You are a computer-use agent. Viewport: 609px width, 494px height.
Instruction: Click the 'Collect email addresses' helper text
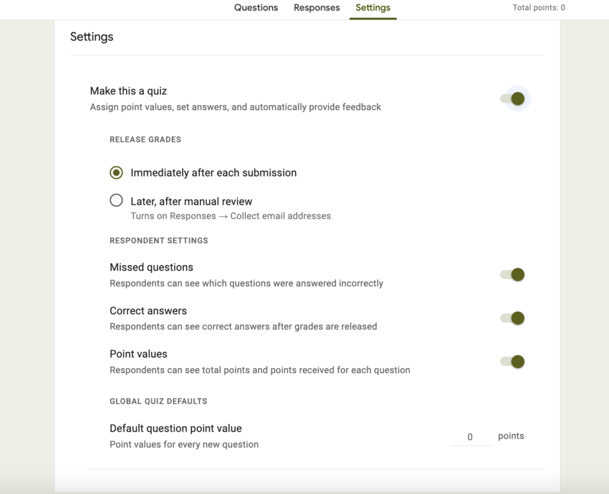pyautogui.click(x=280, y=216)
